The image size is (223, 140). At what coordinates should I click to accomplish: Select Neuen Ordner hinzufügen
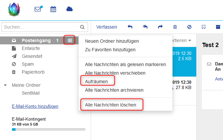(112, 41)
